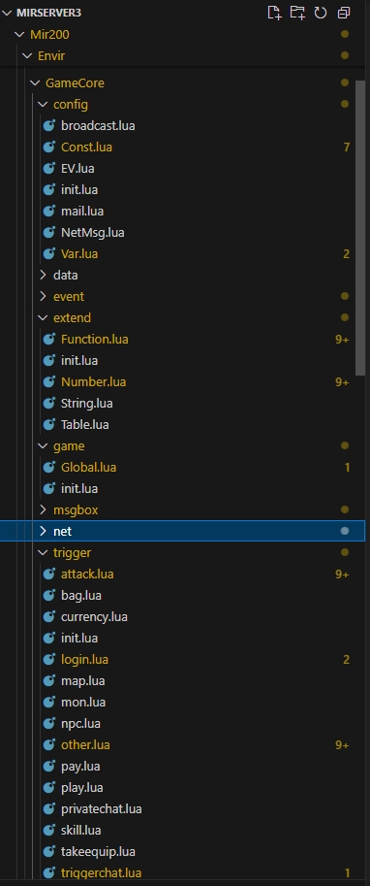Click the New Folder icon in the explorer header
The width and height of the screenshot is (370, 886).
tap(297, 13)
